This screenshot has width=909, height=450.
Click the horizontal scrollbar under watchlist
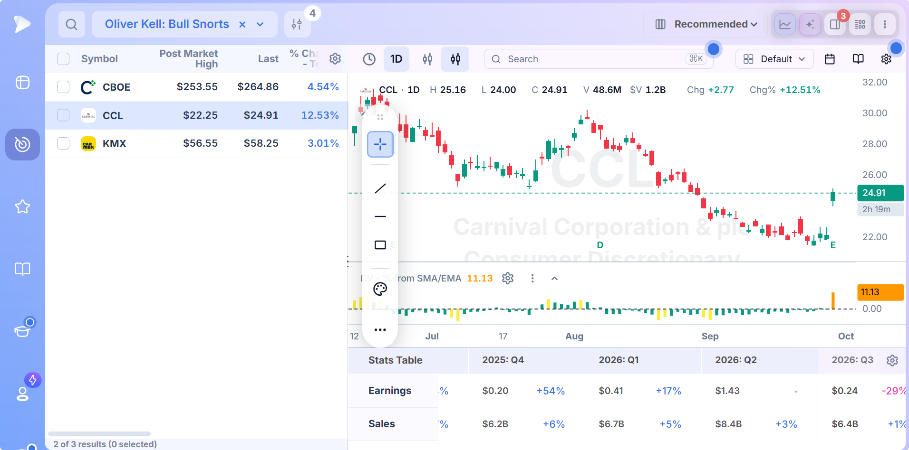(x=99, y=433)
